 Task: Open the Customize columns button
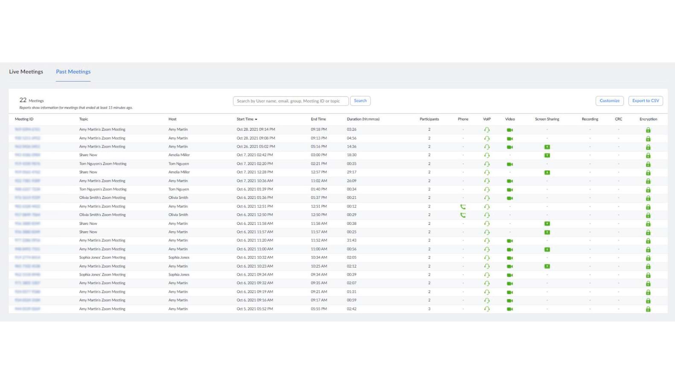pos(609,101)
